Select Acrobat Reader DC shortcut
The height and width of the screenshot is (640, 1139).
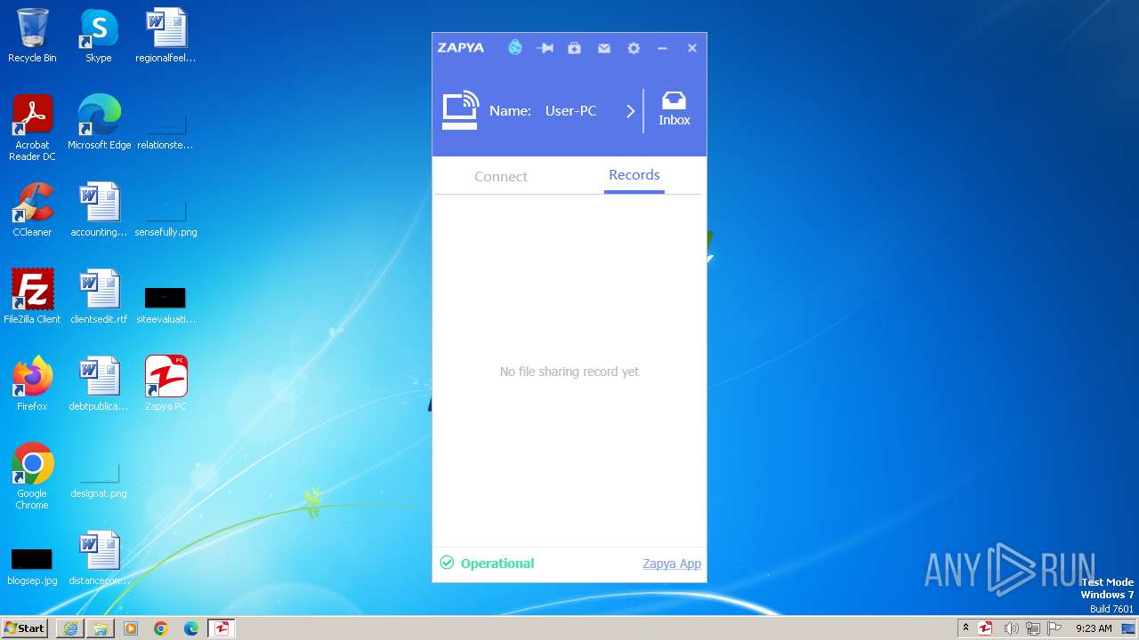pyautogui.click(x=32, y=128)
